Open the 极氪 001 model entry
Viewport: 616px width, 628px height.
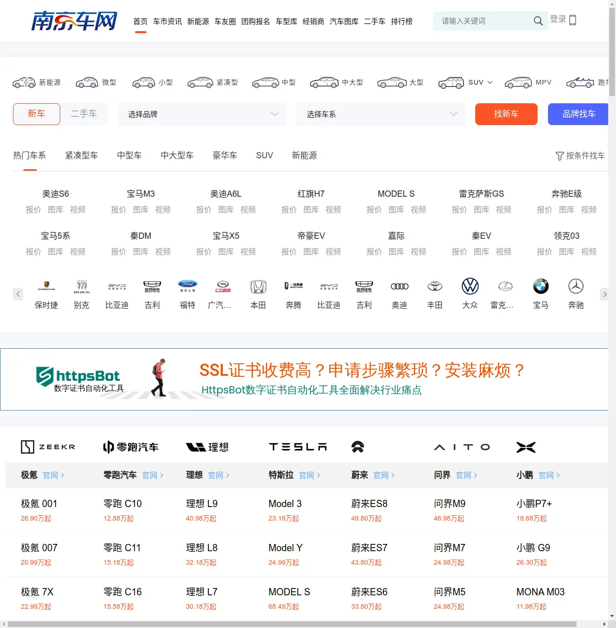[x=39, y=504]
